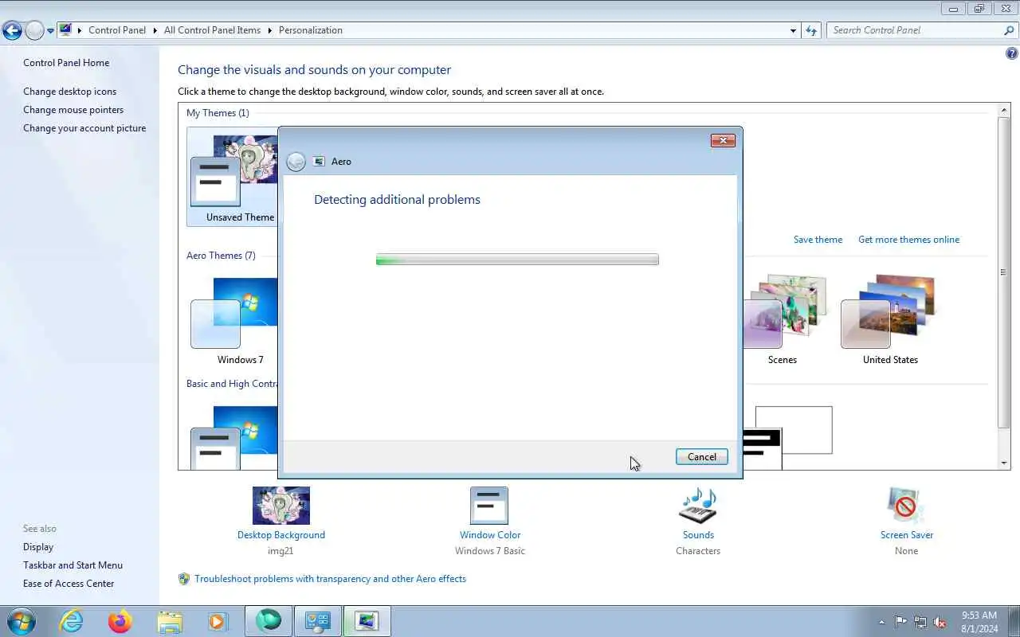The width and height of the screenshot is (1020, 637).
Task: Open address bar history dropdown
Action: click(793, 30)
